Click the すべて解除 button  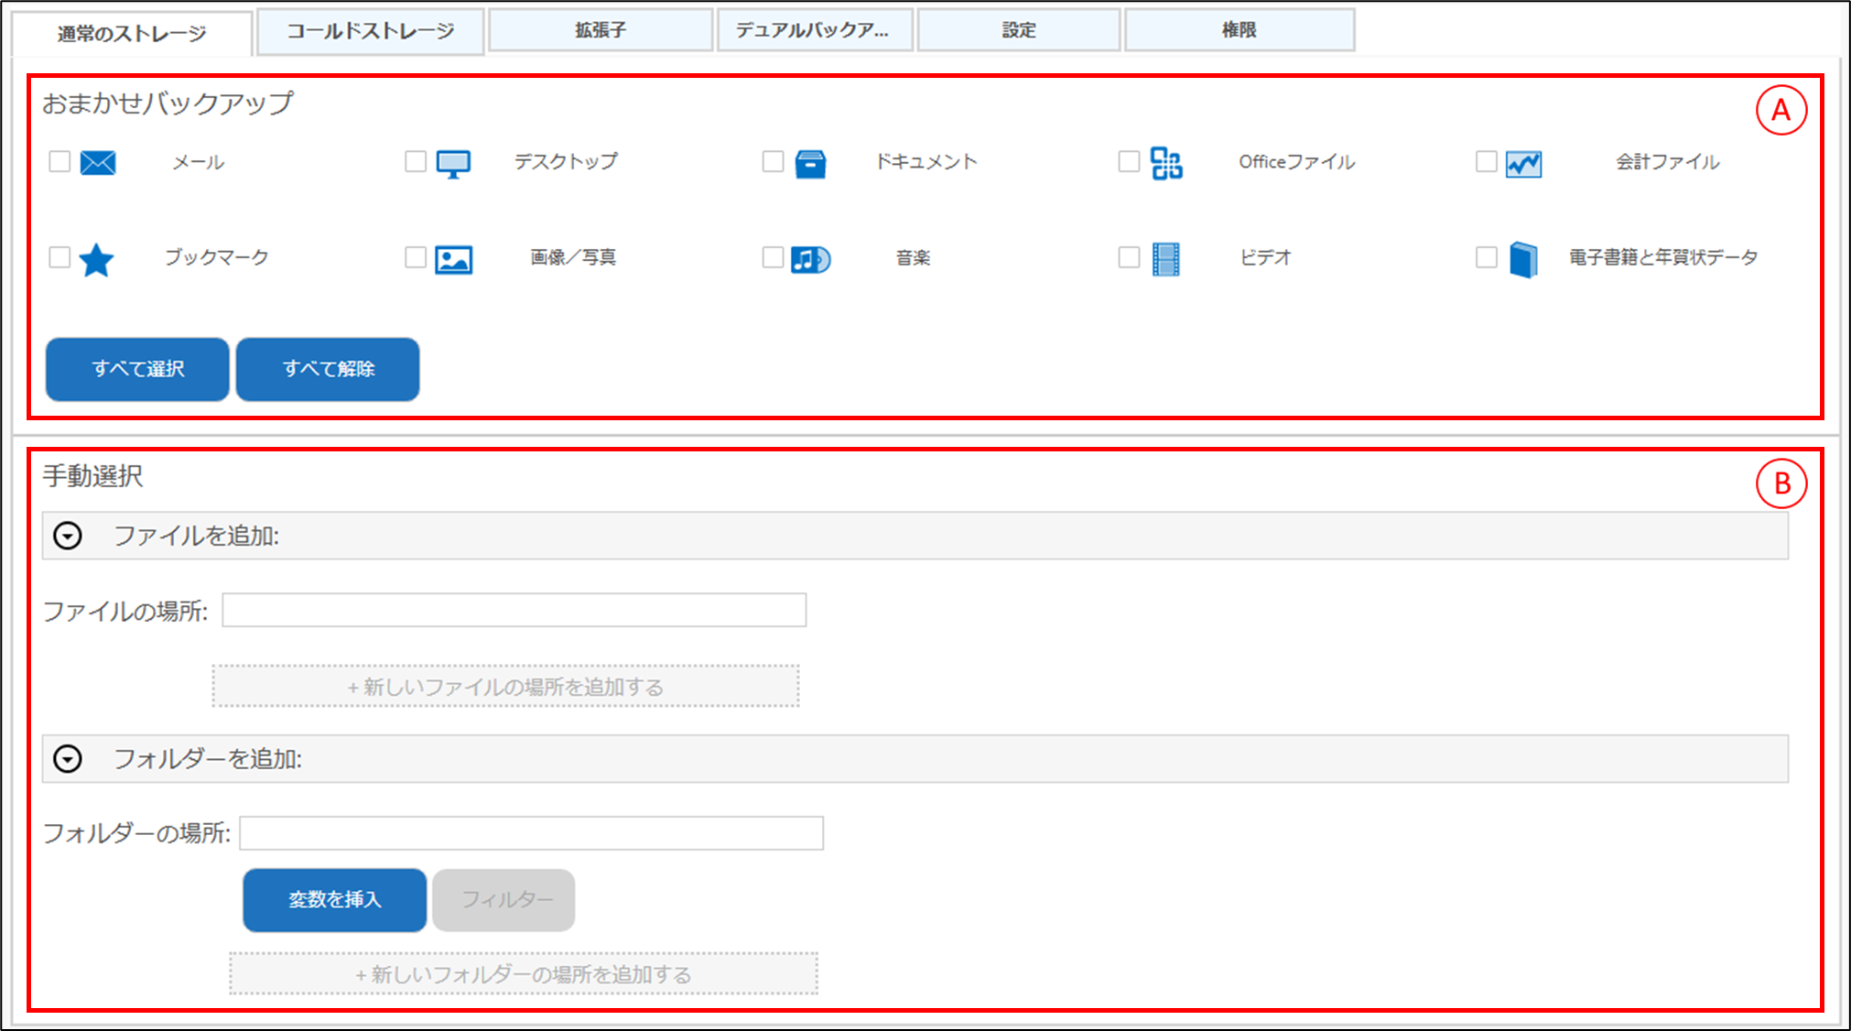click(x=328, y=369)
